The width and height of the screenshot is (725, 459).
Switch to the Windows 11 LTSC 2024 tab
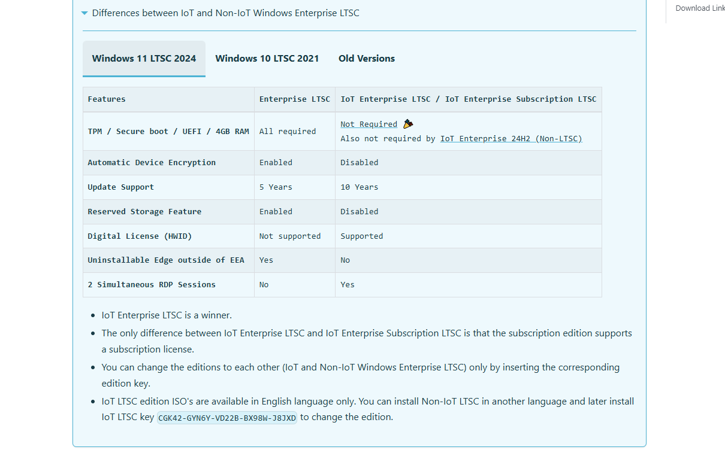144,59
